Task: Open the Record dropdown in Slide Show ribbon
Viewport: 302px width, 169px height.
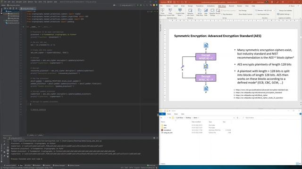Action: pyautogui.click(x=218, y=12)
